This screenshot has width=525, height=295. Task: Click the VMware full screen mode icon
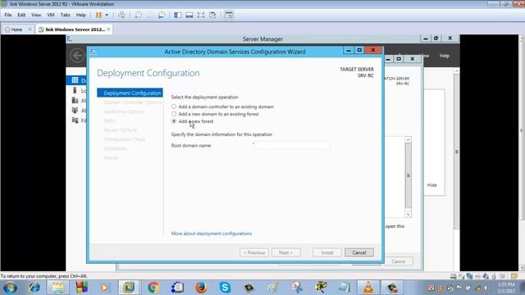(x=200, y=15)
